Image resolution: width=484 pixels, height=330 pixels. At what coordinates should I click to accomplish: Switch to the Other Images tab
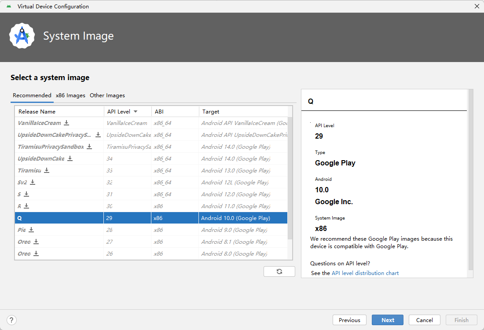point(107,95)
